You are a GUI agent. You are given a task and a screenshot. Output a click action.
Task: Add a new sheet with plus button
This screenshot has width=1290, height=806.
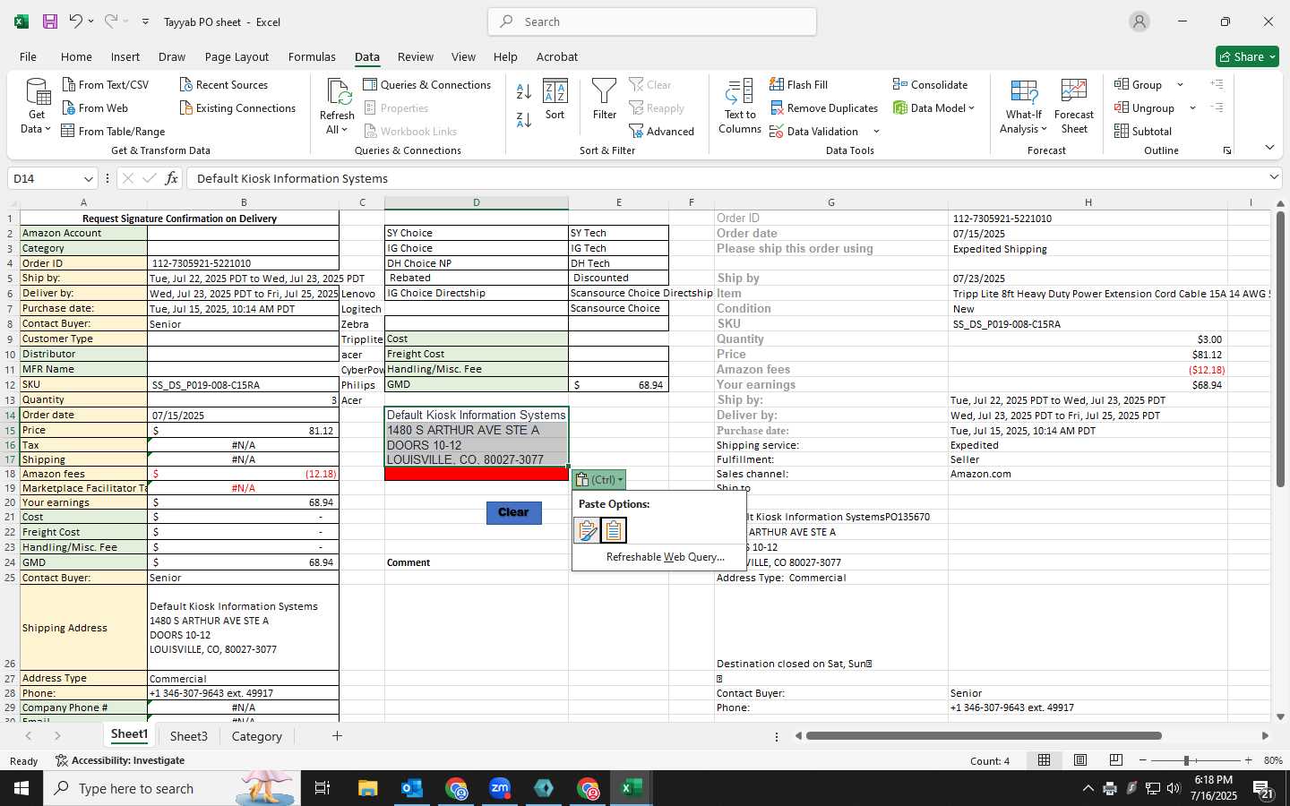point(337,736)
